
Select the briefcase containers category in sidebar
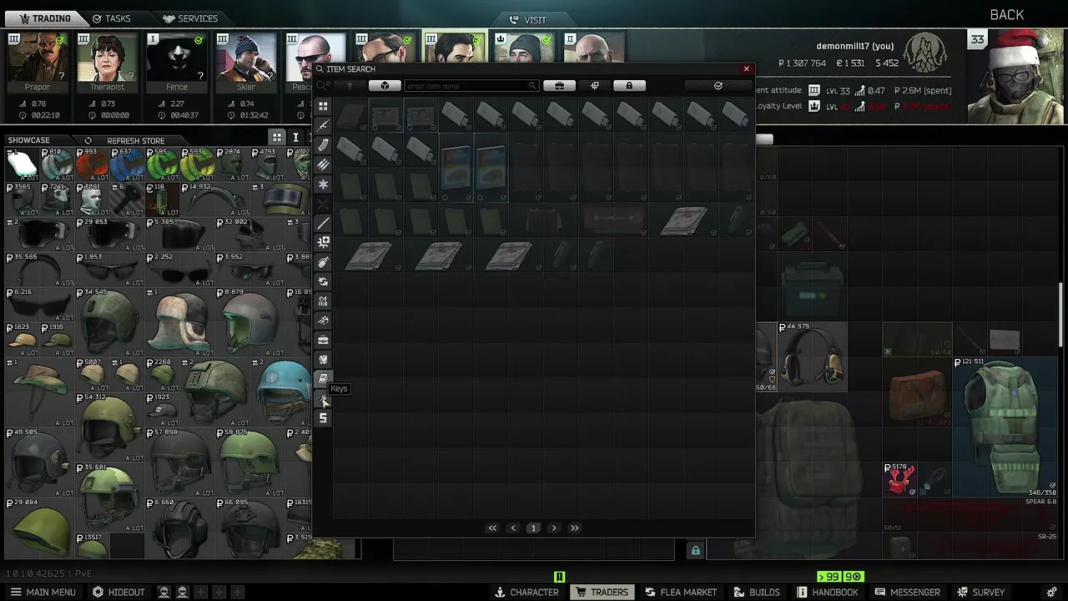pos(323,340)
